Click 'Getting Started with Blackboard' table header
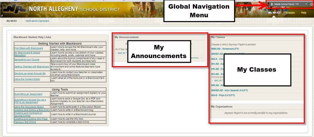 coord(60,43)
